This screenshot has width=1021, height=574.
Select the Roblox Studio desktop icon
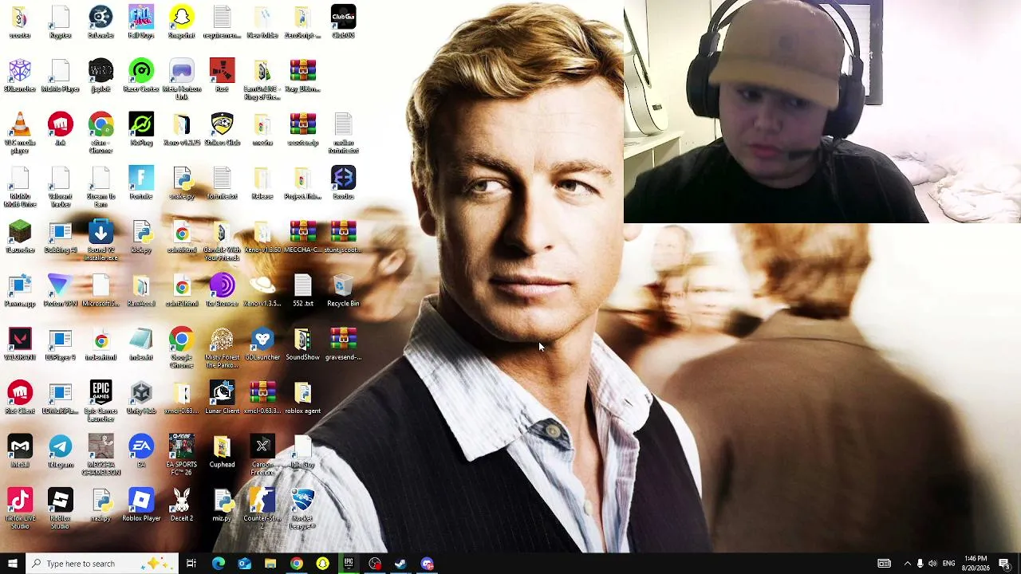click(x=61, y=509)
